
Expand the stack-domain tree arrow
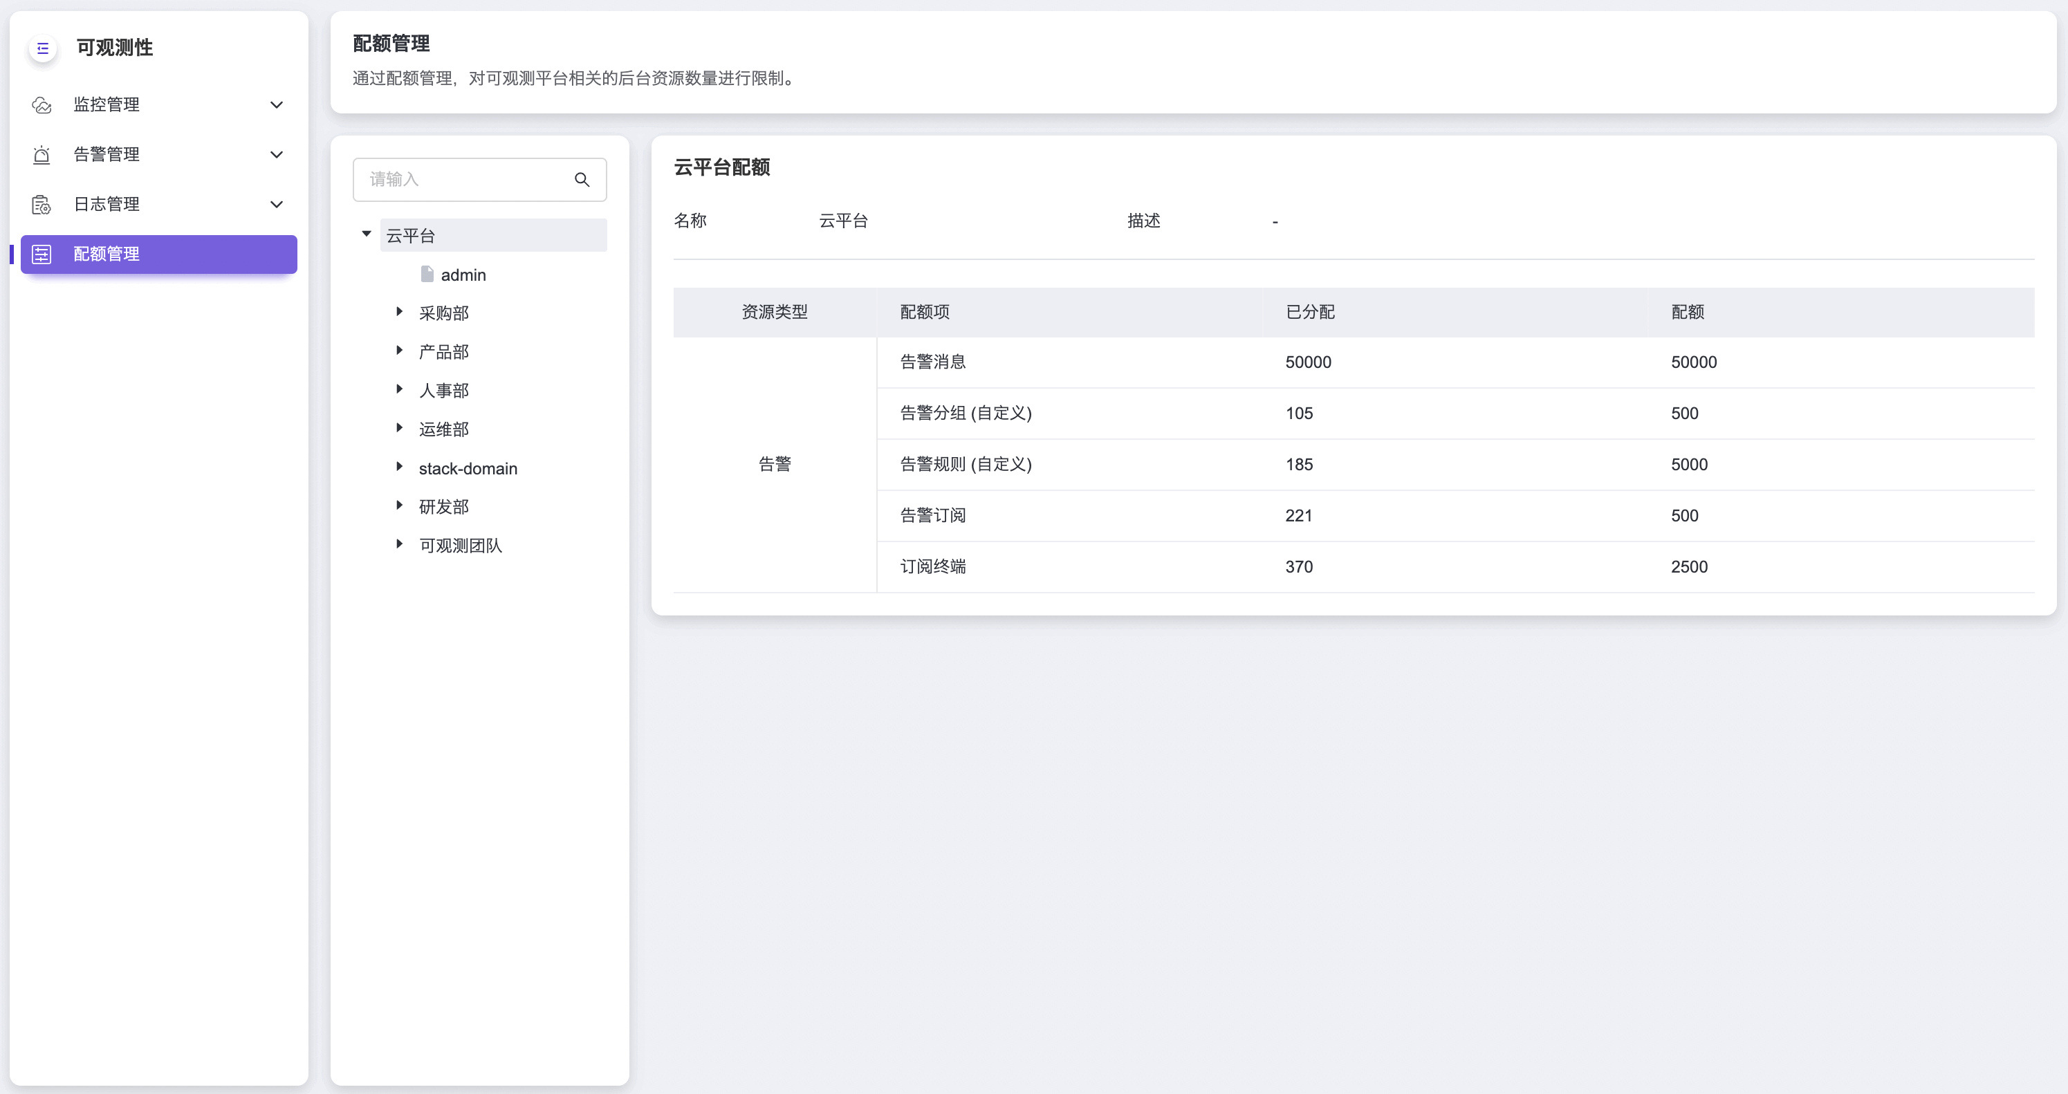point(399,466)
